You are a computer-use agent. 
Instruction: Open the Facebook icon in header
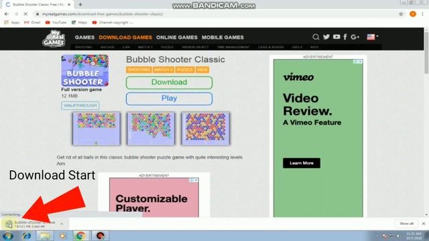345,37
